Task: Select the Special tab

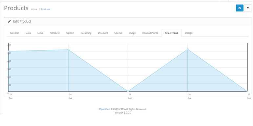Action: coord(118,33)
